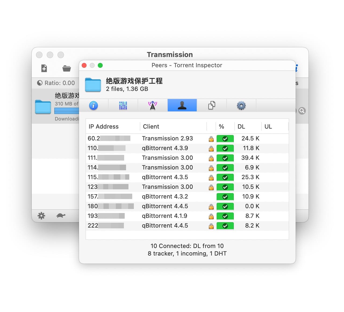Select the qBittorrent 4.3.9 client cell

coord(165,148)
